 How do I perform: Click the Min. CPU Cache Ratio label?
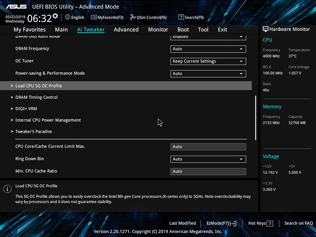point(36,171)
